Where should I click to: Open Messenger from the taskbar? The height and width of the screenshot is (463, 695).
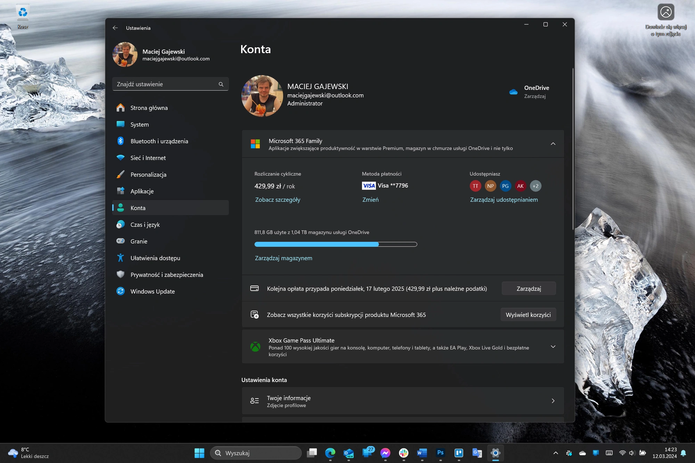coord(385,453)
